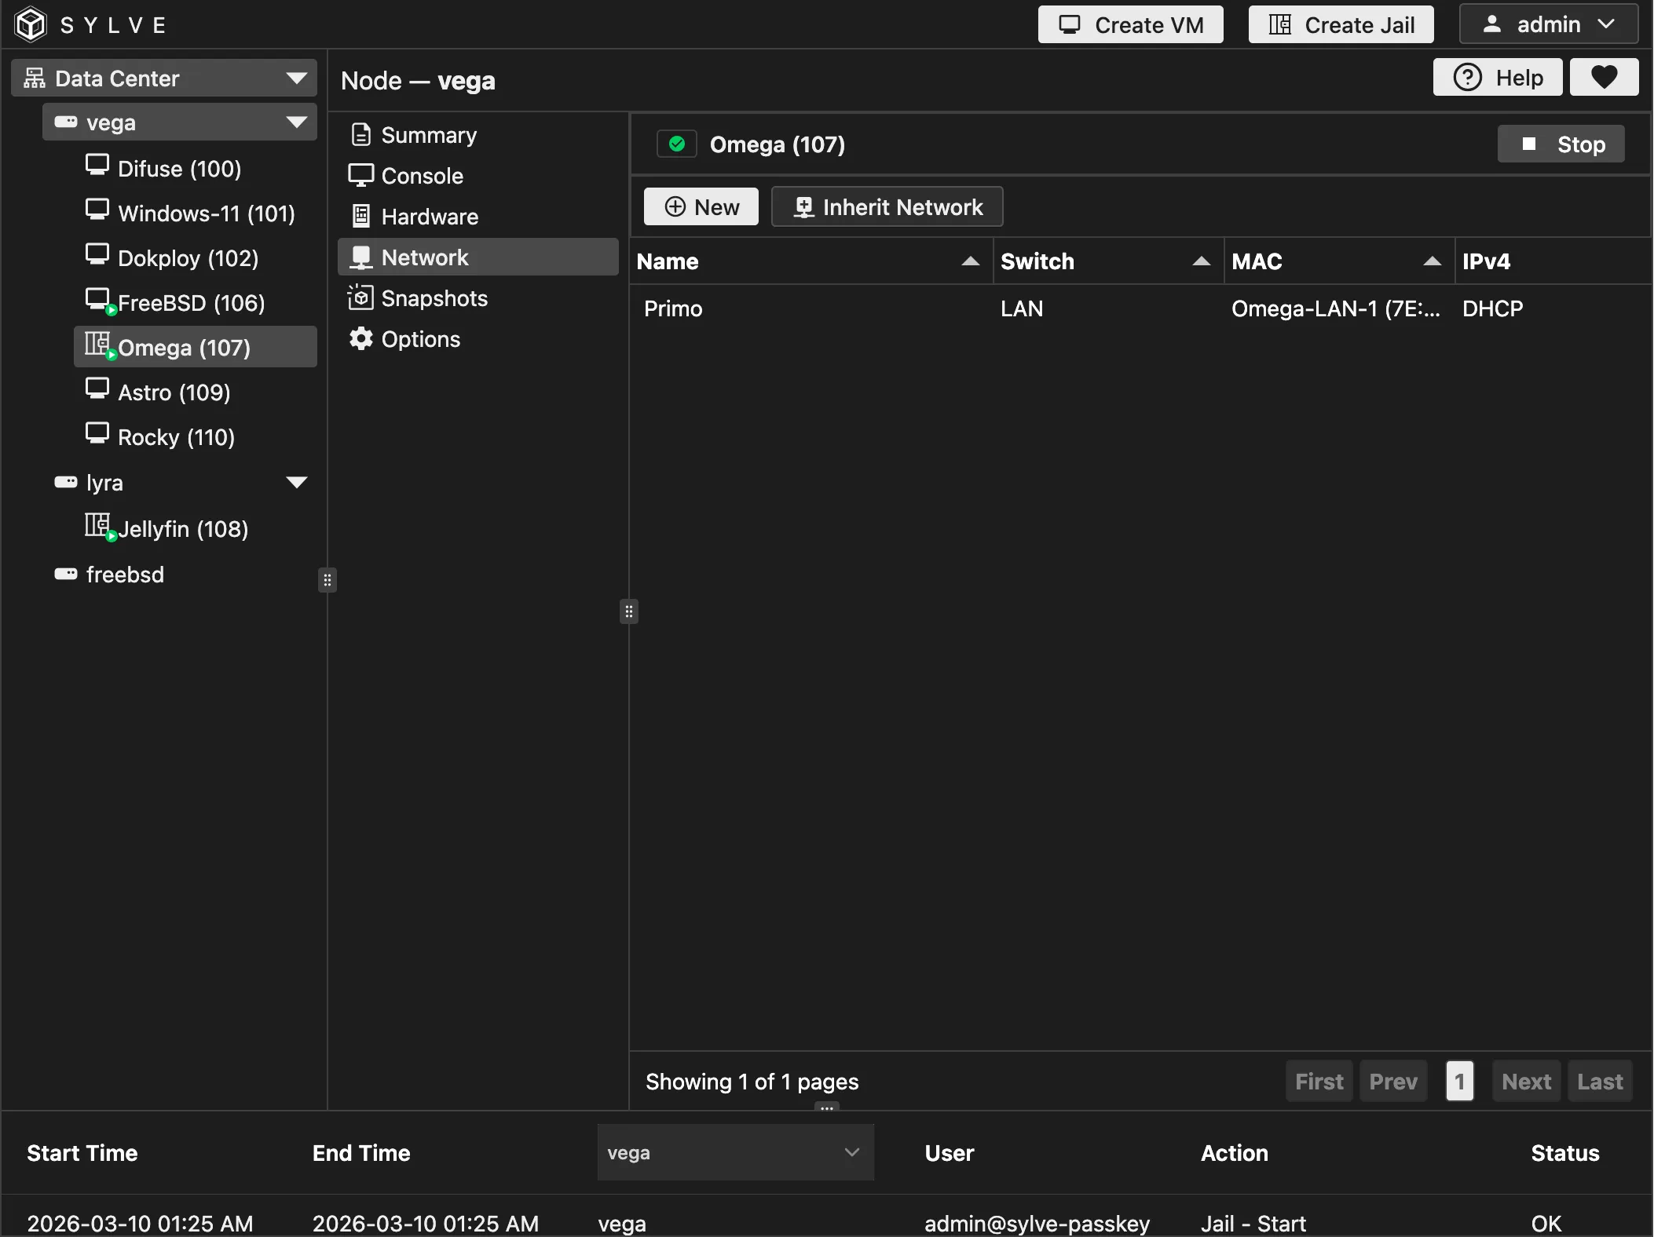Click the heart favorite icon button
Image resolution: width=1654 pixels, height=1237 pixels.
pos(1604,78)
